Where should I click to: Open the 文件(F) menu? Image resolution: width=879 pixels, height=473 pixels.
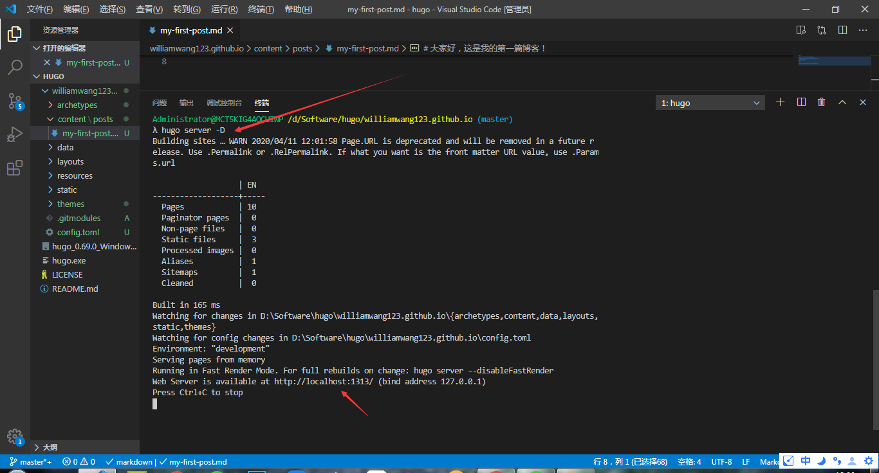(x=40, y=9)
